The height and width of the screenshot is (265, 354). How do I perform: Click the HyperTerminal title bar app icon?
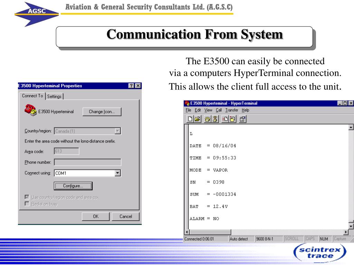pos(187,103)
